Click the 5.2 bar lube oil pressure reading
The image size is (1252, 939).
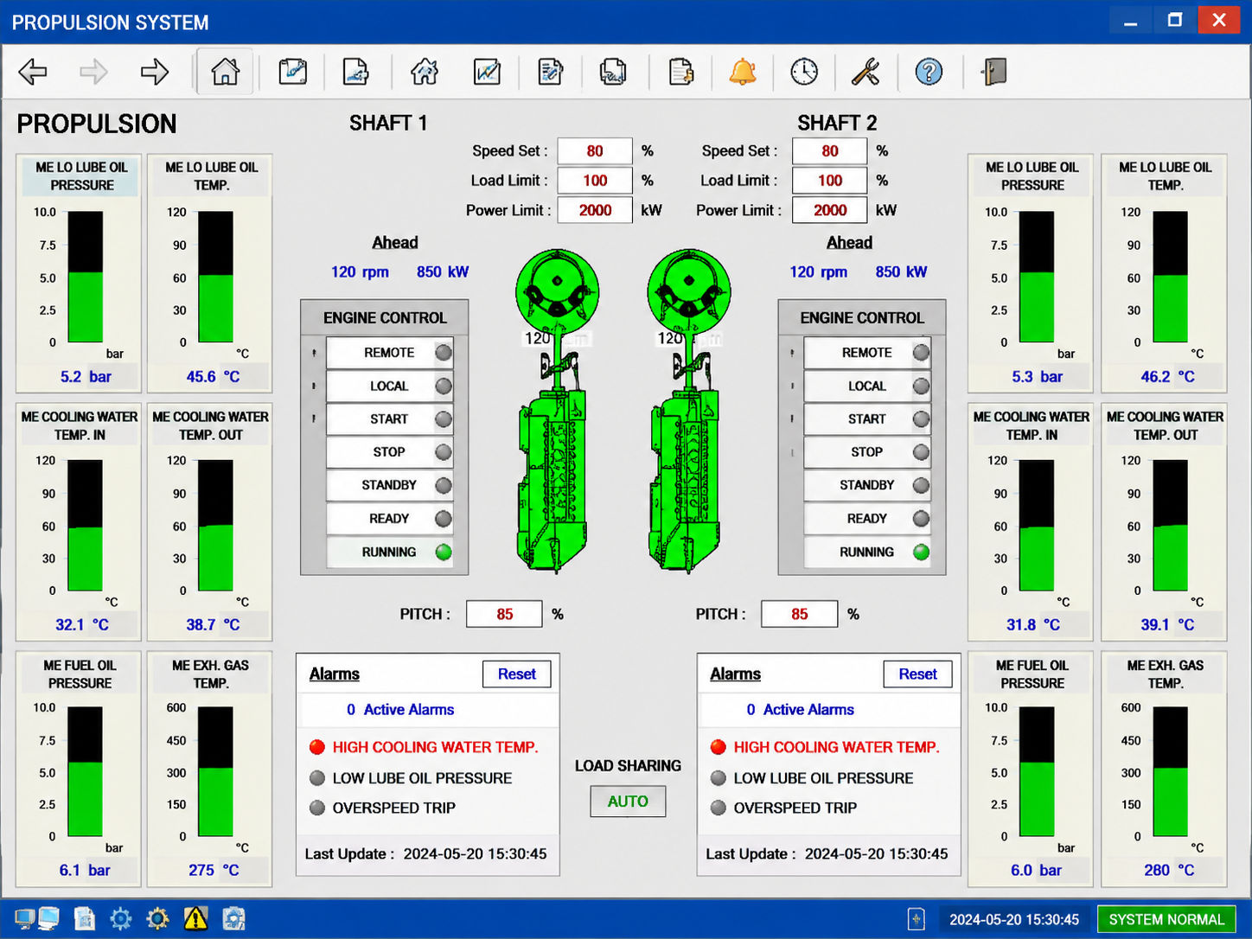(x=86, y=377)
